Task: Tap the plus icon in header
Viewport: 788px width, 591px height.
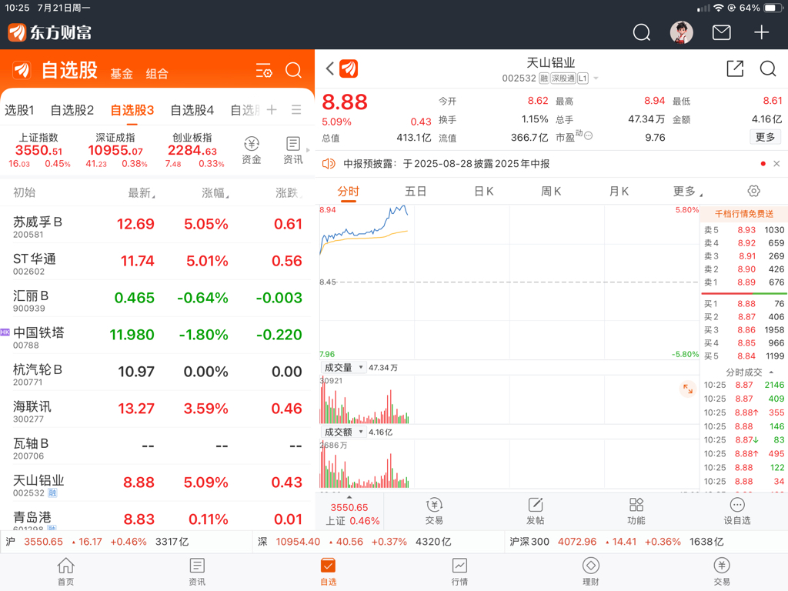Action: pyautogui.click(x=761, y=32)
